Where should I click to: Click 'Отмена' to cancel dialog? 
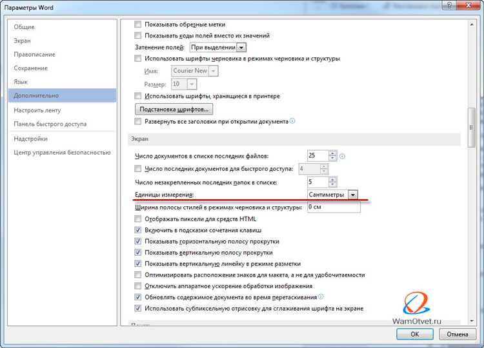[457, 334]
